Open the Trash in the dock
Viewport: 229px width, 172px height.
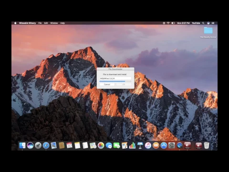207,145
